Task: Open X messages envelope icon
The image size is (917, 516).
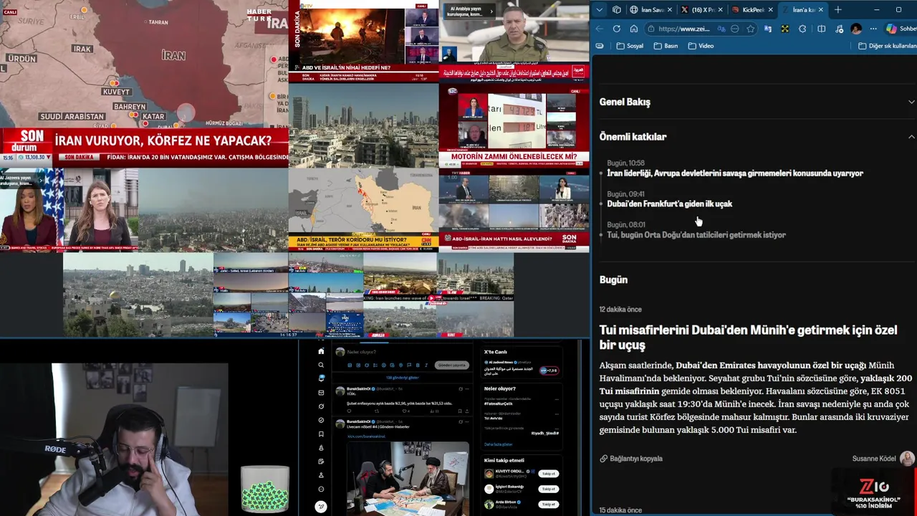Action: [x=321, y=393]
